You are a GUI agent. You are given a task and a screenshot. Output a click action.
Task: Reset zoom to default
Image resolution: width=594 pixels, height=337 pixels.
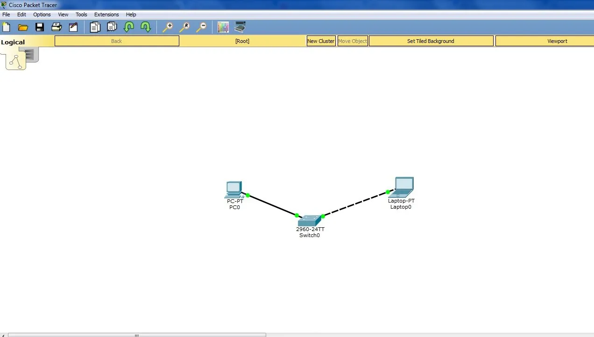[x=184, y=27]
